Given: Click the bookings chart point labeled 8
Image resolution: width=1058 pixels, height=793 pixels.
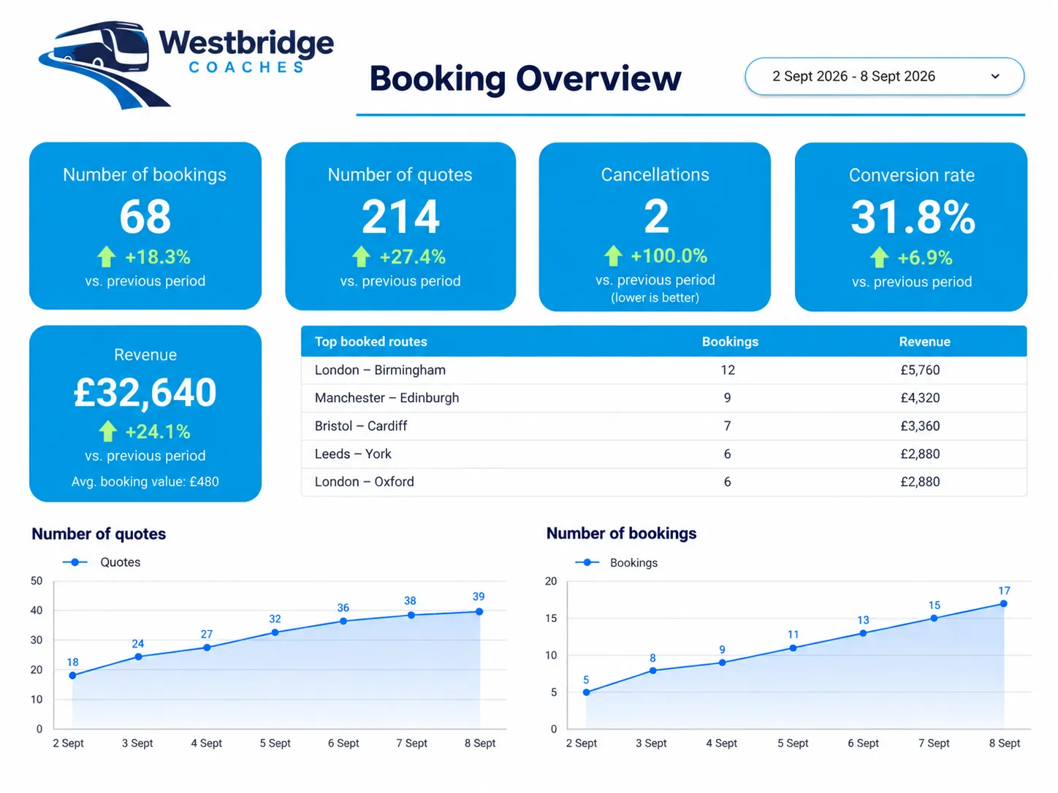Looking at the screenshot, I should pos(652,670).
